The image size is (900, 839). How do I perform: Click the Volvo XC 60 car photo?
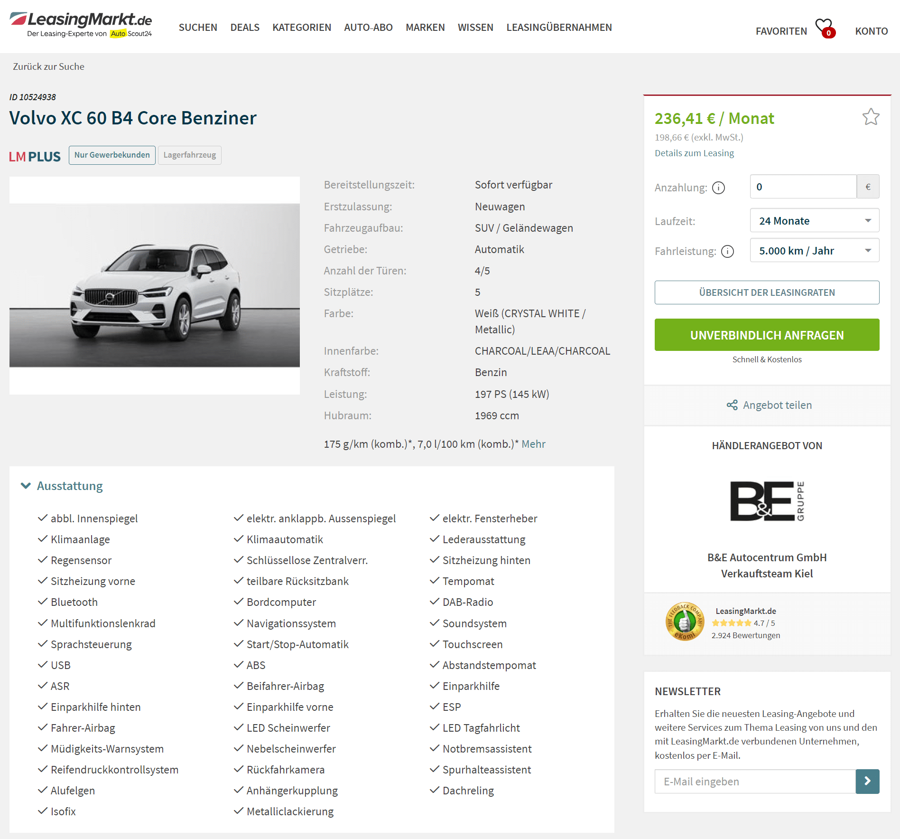coord(155,285)
